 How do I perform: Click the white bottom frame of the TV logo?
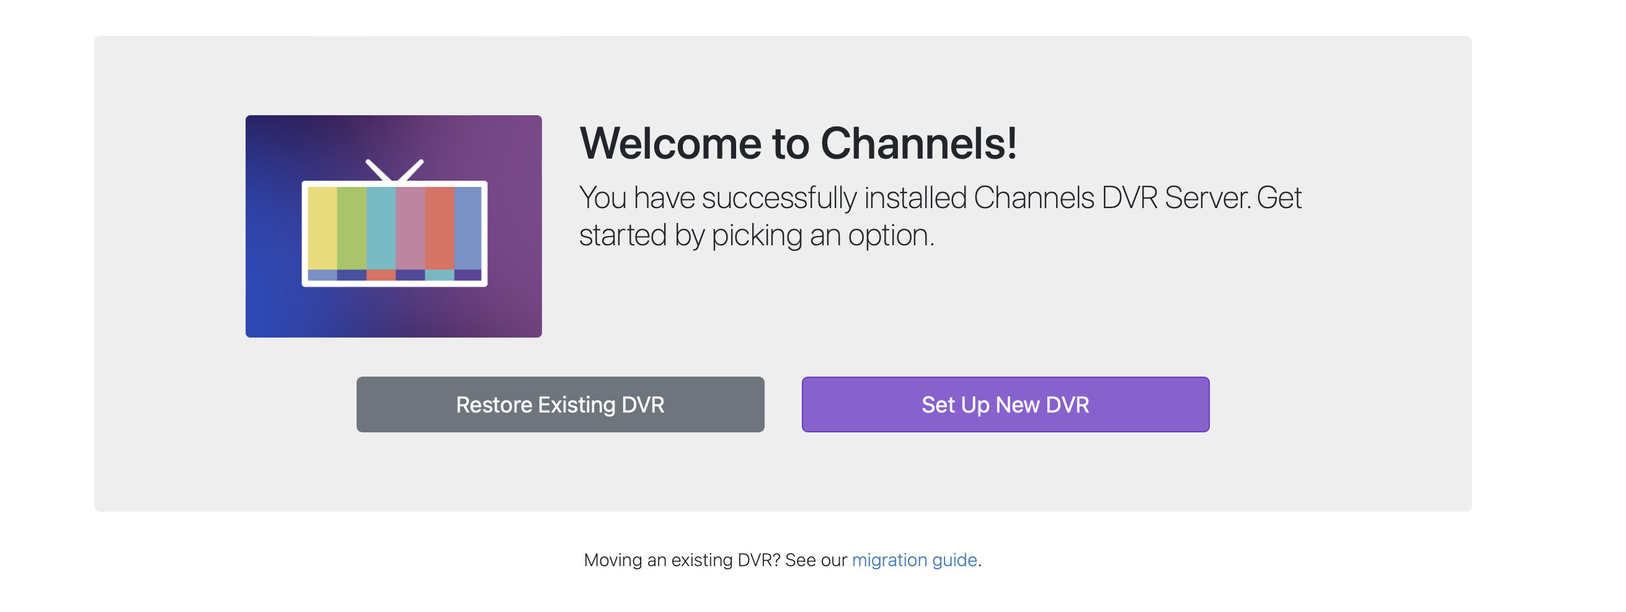[394, 284]
